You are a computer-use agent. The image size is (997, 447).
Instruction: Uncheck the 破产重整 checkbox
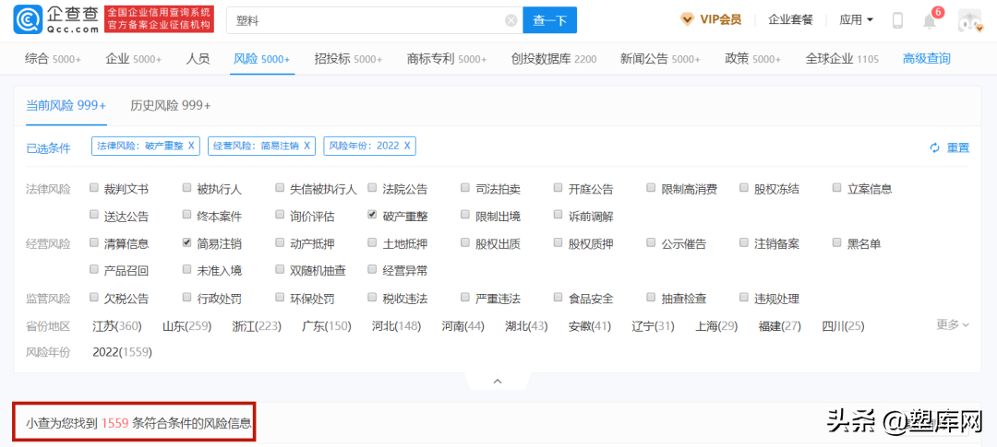click(373, 216)
